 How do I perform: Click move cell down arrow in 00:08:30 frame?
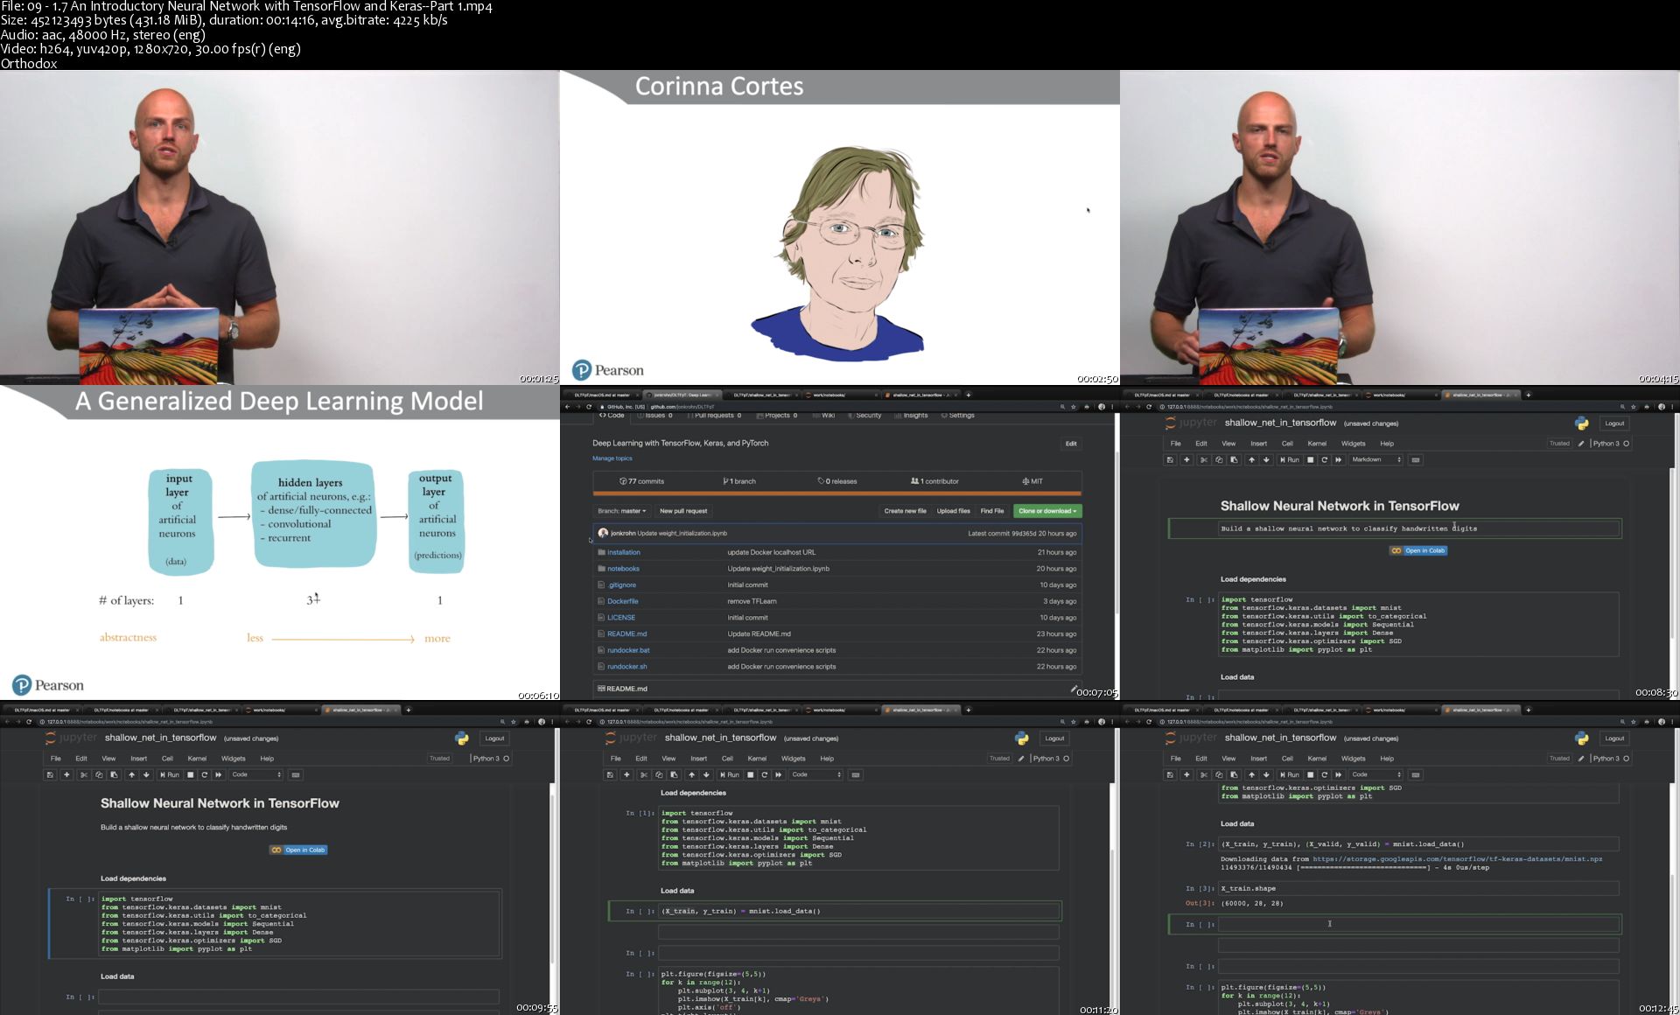1266,460
